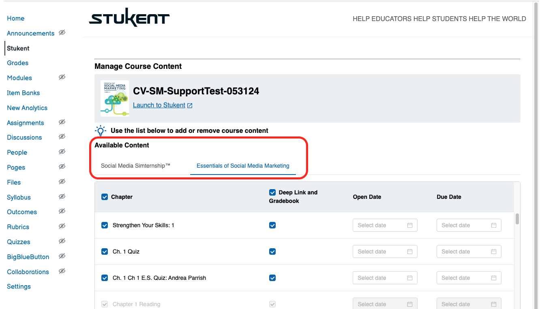Click the hidden-eye icon beside BigBlueButton
The height and width of the screenshot is (309, 540).
(62, 256)
